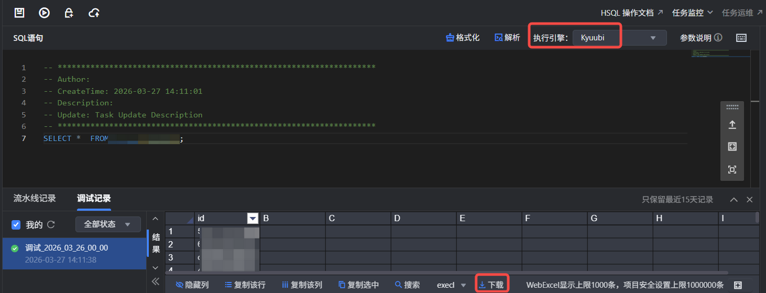
Task: Select row header 1
Action: click(x=180, y=231)
